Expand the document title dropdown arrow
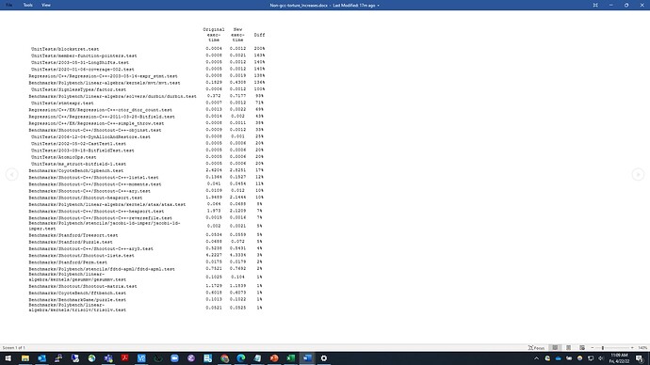 pyautogui.click(x=378, y=6)
